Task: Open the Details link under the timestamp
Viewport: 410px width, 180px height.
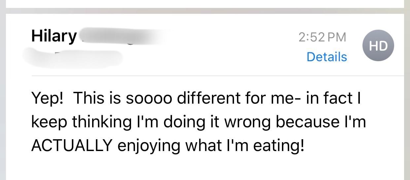Action: [327, 57]
